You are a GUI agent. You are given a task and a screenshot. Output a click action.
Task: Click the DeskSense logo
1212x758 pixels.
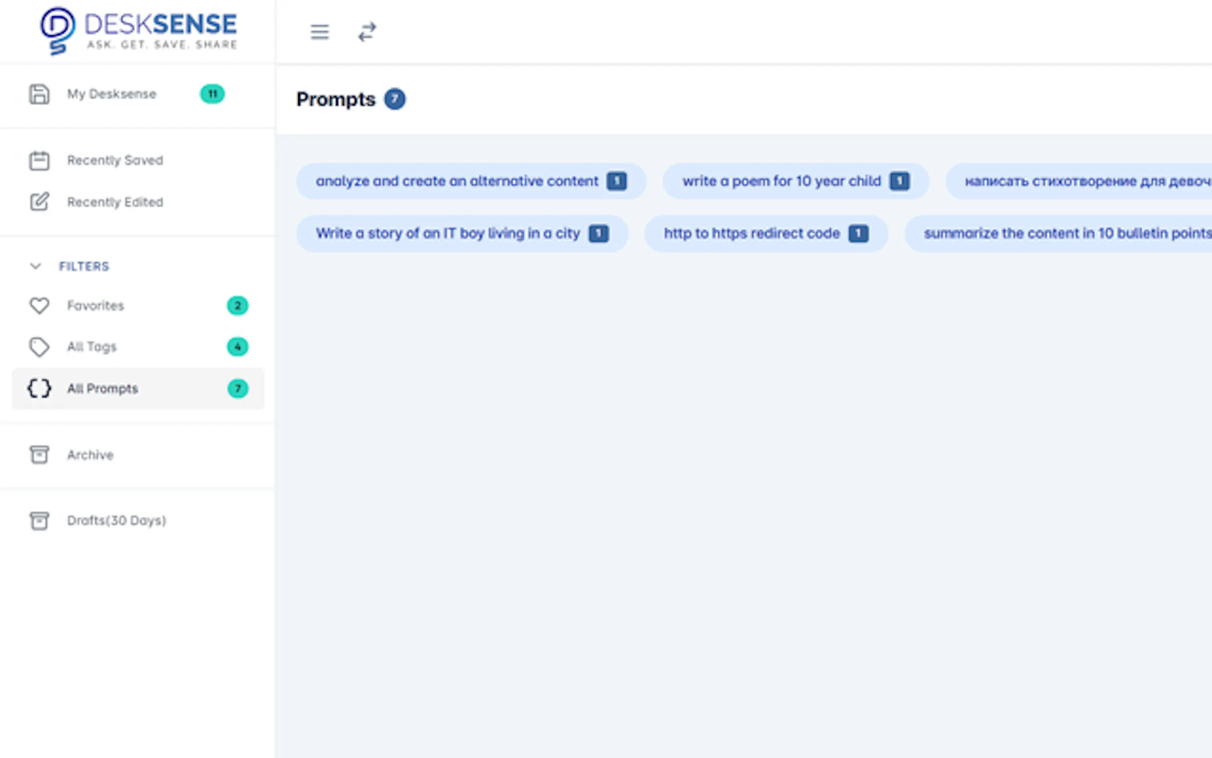coord(138,30)
